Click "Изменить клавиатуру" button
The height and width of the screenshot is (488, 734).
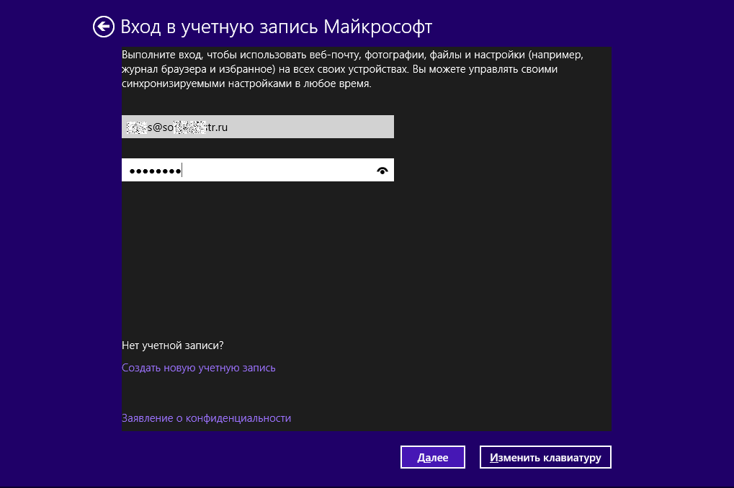click(545, 457)
